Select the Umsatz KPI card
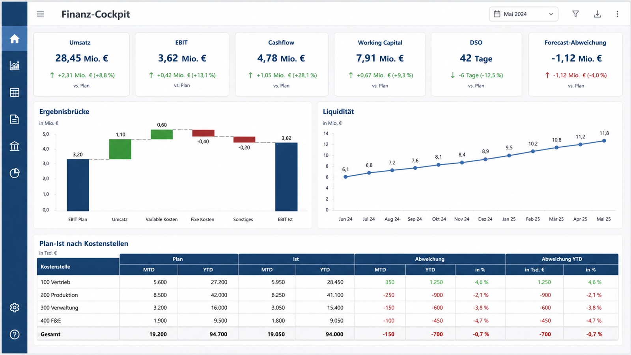Viewport: 631px width, 355px height. (81, 64)
